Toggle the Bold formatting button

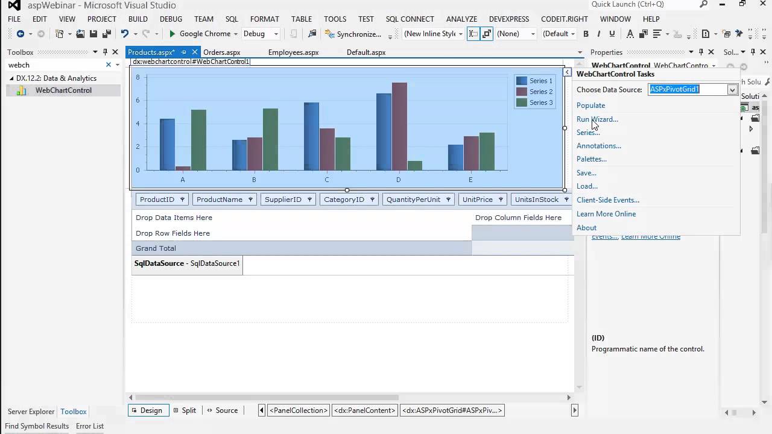(586, 34)
